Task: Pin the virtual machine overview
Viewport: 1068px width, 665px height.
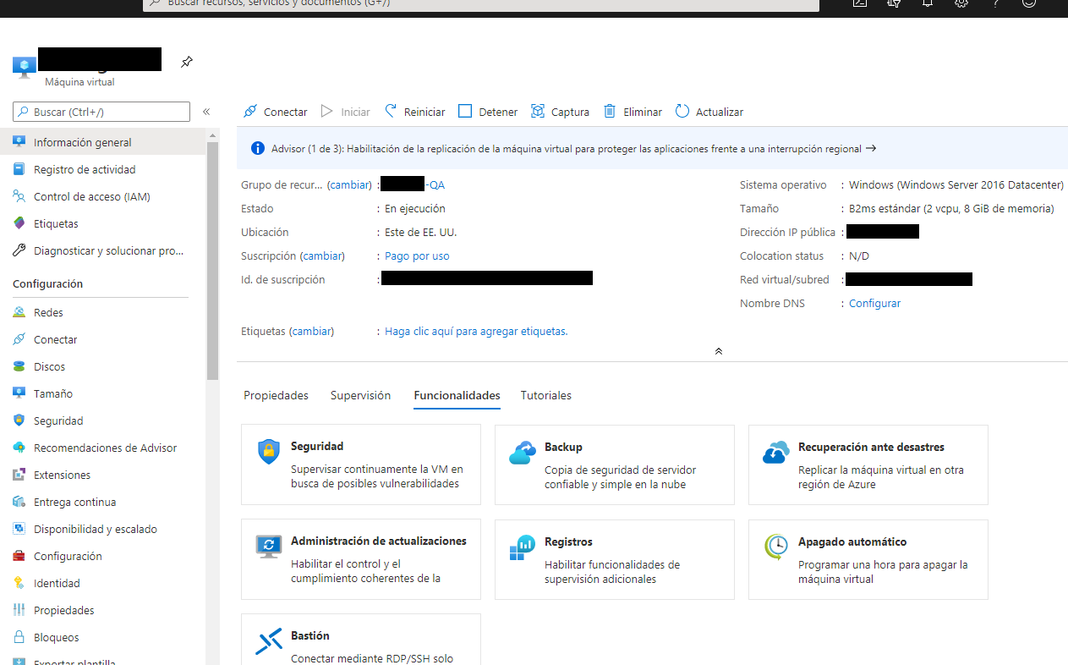Action: tap(186, 61)
